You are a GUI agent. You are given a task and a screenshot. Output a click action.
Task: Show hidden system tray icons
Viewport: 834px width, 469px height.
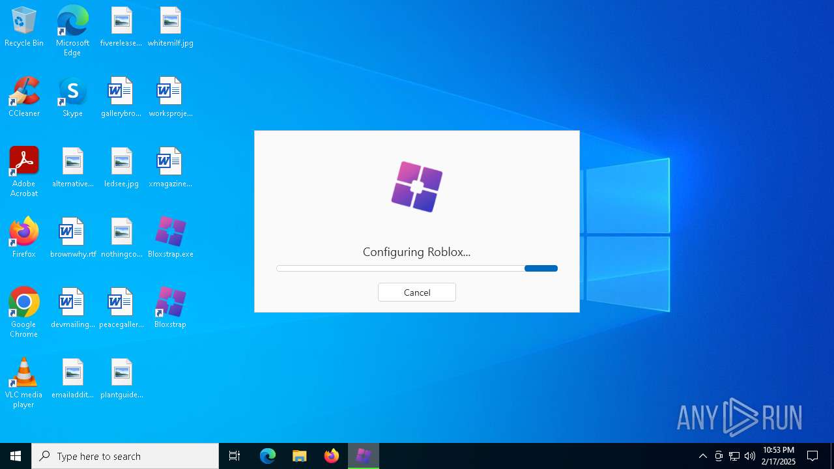coord(702,456)
